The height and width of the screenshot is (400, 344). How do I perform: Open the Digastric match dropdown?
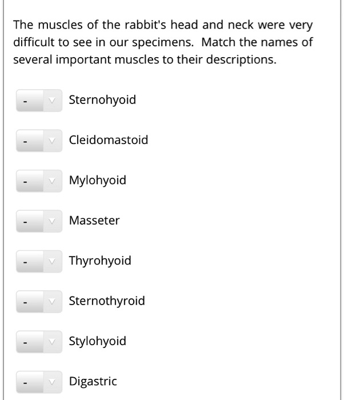38,382
